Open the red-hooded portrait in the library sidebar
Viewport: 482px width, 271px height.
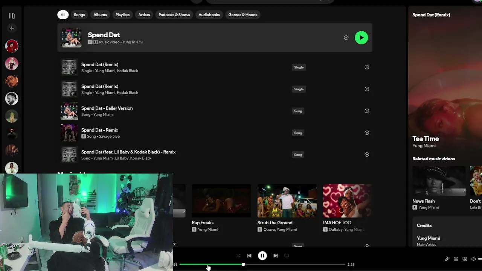(x=12, y=46)
